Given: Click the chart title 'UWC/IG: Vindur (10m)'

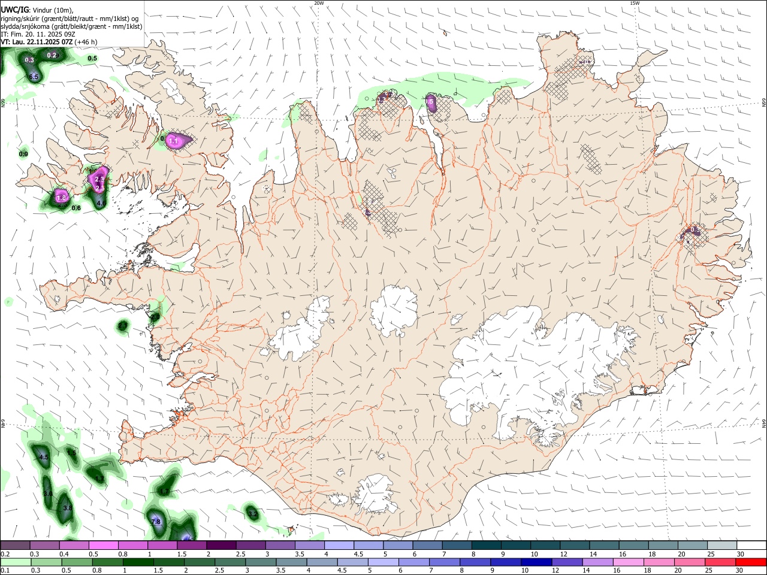Looking at the screenshot, I should point(37,10).
